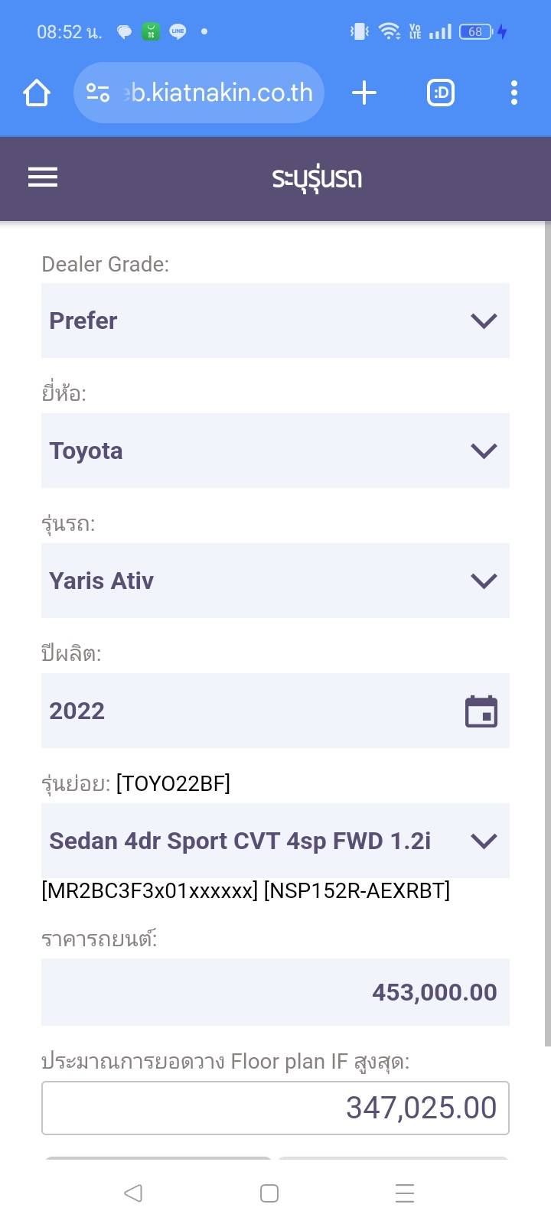
Task: Tap the site settings icon in address bar
Action: click(98, 93)
